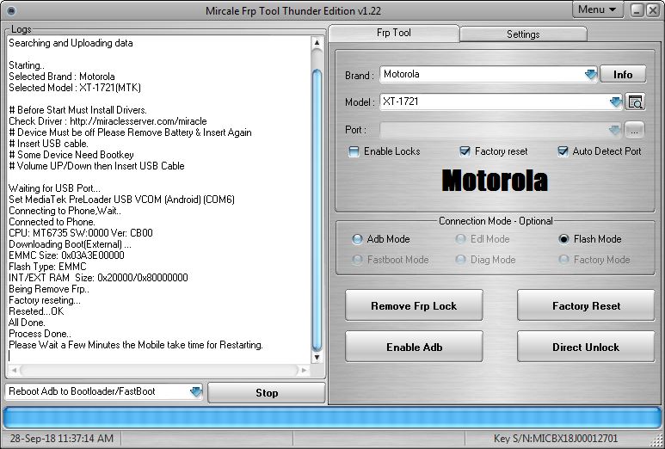Image resolution: width=665 pixels, height=449 pixels.
Task: Click the logs scroll up arrow
Action: tap(317, 42)
